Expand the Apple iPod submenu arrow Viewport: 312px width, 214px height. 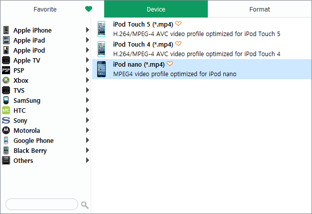tap(87, 50)
